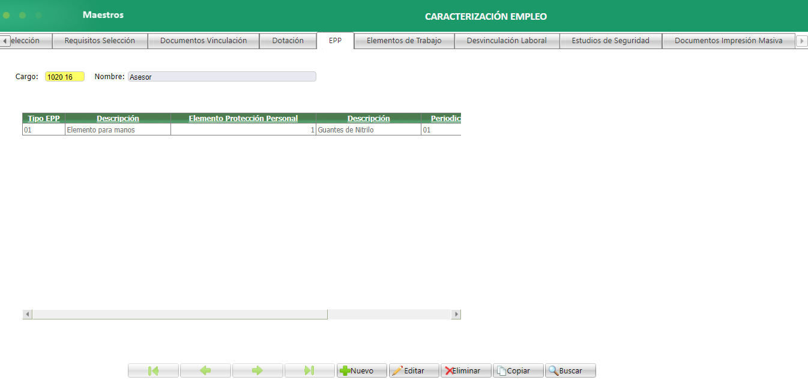The width and height of the screenshot is (808, 389).
Task: Sort by first Descripción column header
Action: click(x=118, y=118)
